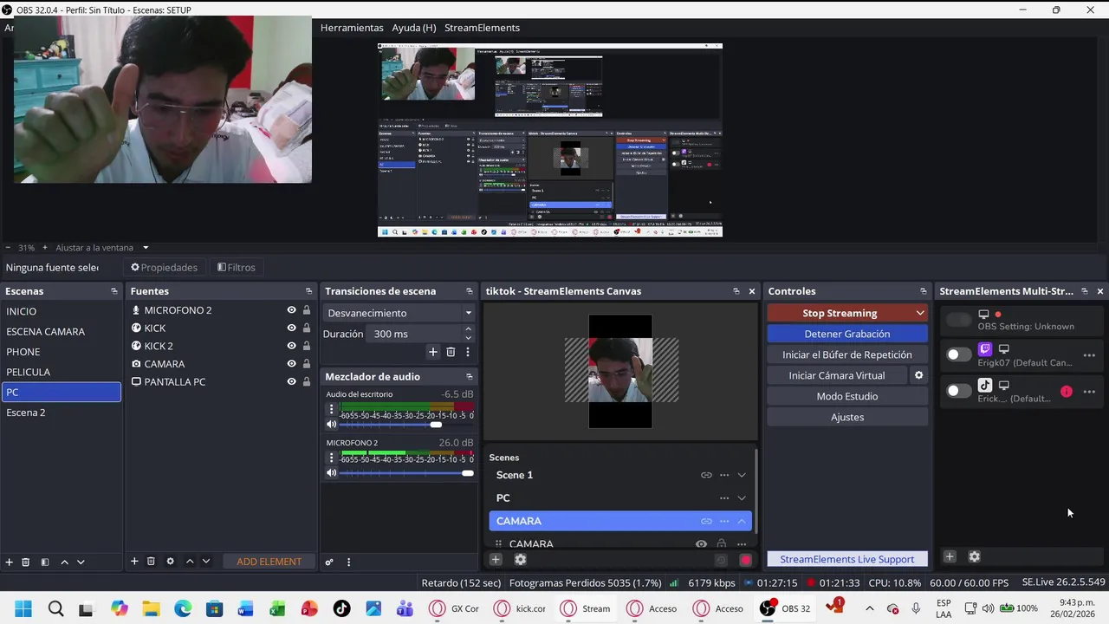Open Herramientas menu
The height and width of the screenshot is (624, 1109).
[x=352, y=28]
